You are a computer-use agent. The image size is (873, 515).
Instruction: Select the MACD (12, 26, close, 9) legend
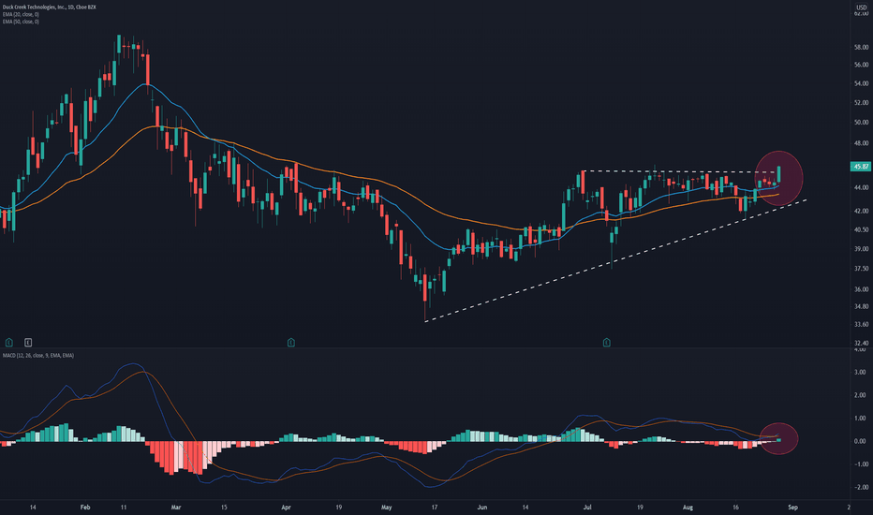(37, 355)
